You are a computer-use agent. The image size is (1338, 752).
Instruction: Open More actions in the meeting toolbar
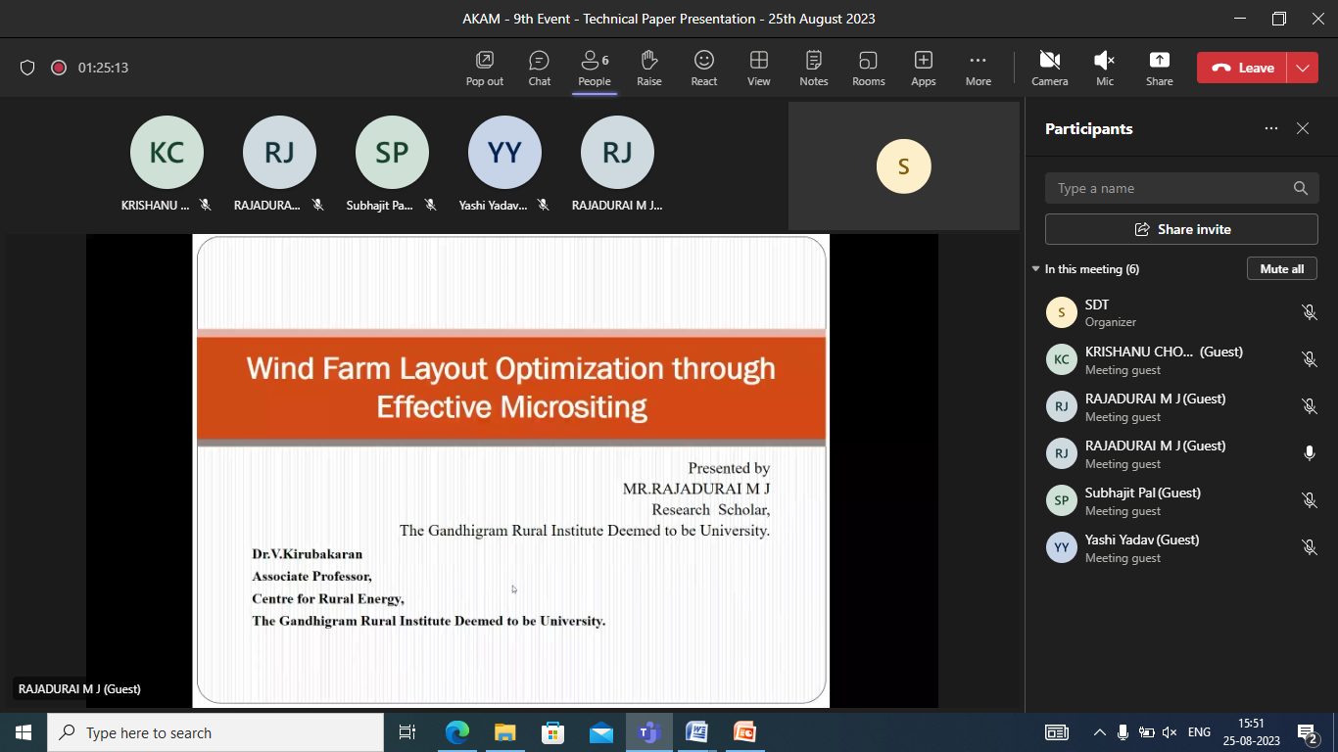click(x=978, y=68)
